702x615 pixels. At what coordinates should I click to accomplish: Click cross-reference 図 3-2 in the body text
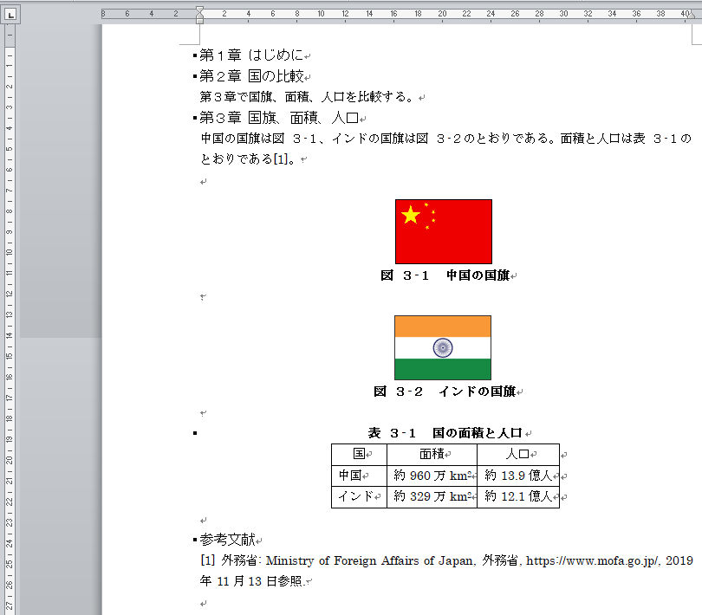439,139
